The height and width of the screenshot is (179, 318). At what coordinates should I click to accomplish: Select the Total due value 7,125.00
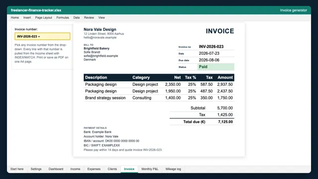coord(225,122)
